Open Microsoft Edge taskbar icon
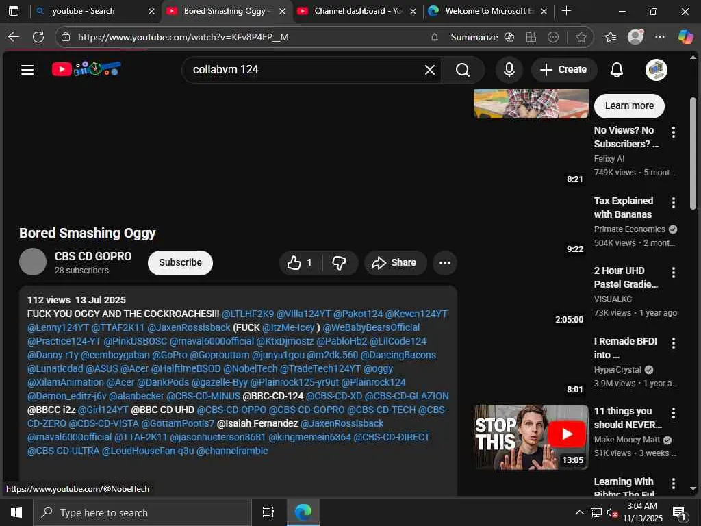Screen dimensions: 701x526 (303, 512)
